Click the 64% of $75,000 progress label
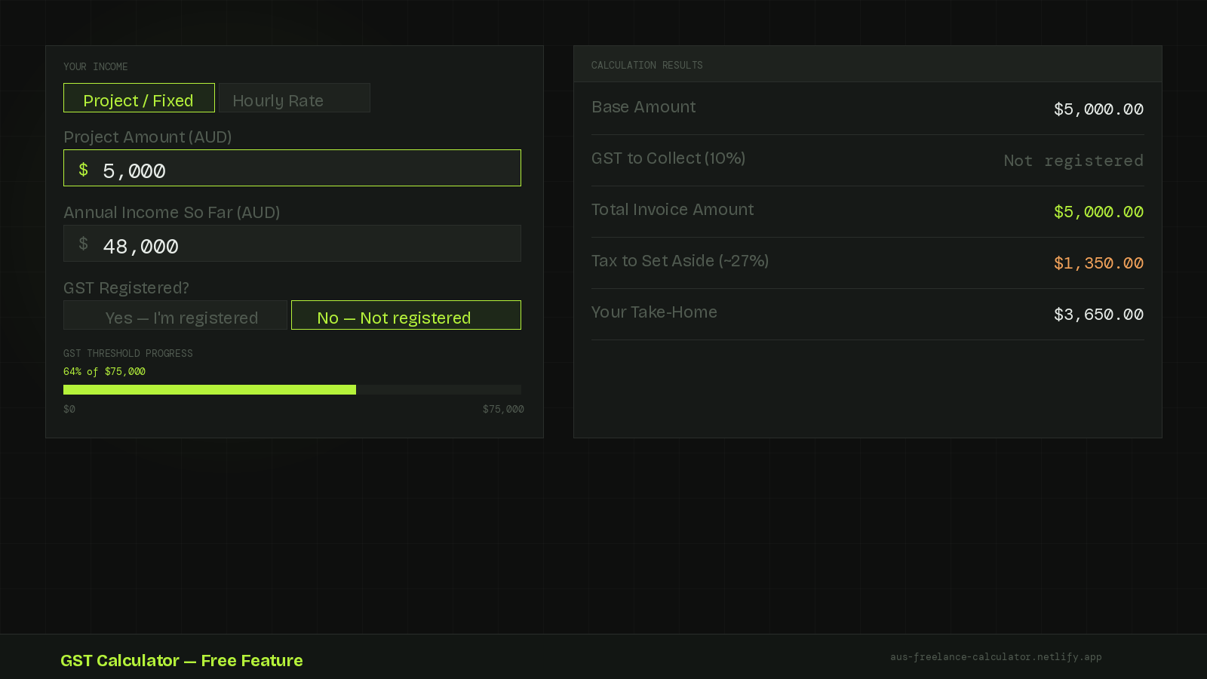 104,371
